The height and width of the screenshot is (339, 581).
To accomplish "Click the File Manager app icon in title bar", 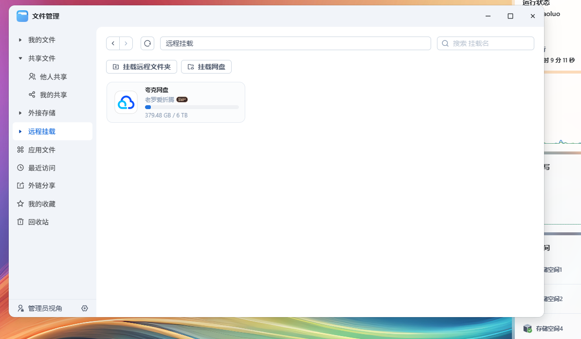I will [22, 16].
